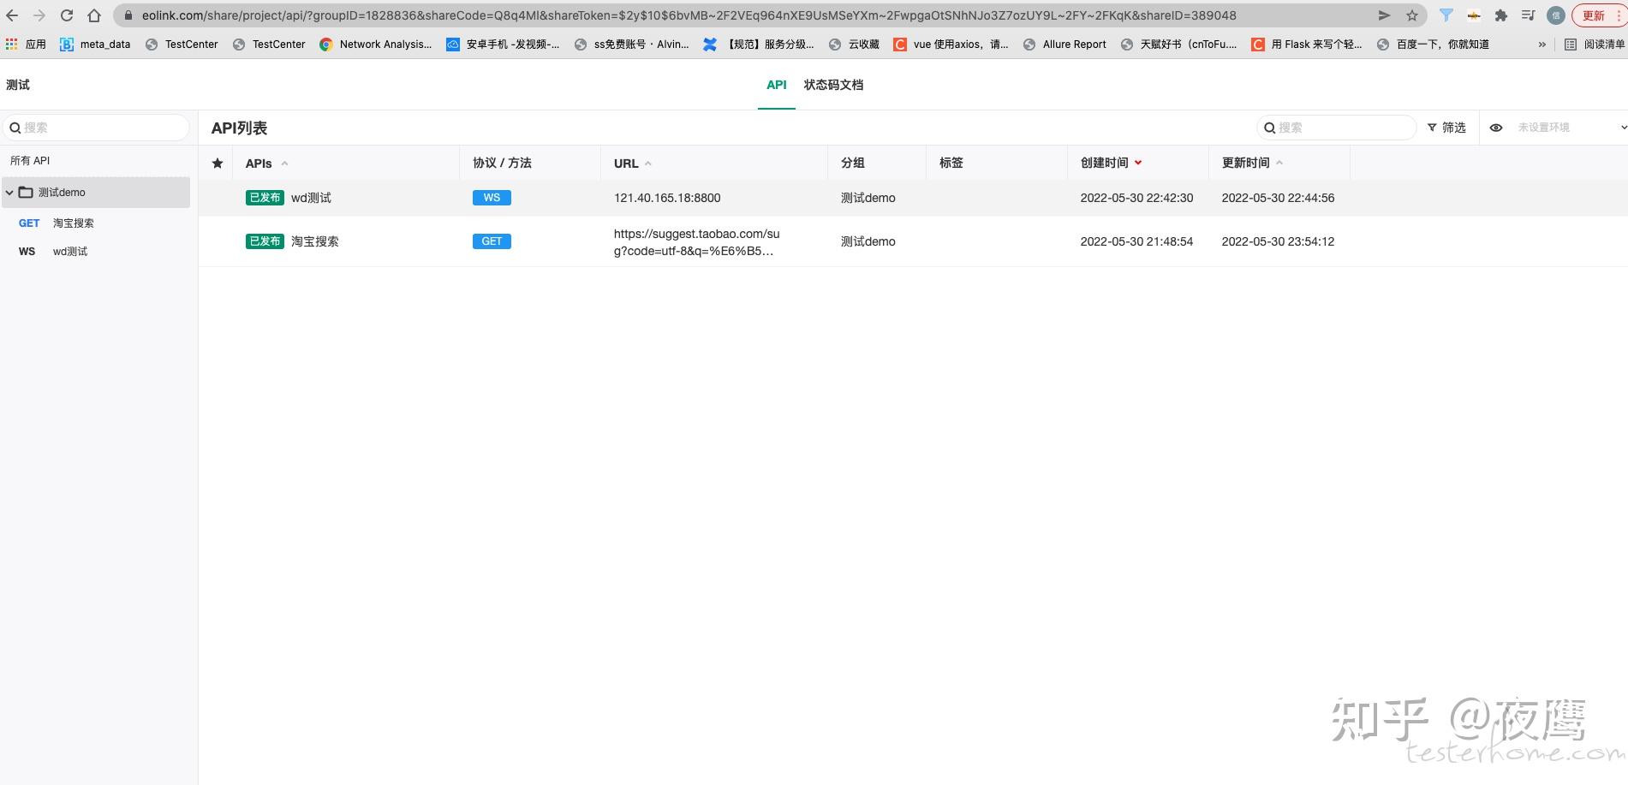1628x785 pixels.
Task: Switch to the 状态码文档 tab
Action: [x=832, y=85]
